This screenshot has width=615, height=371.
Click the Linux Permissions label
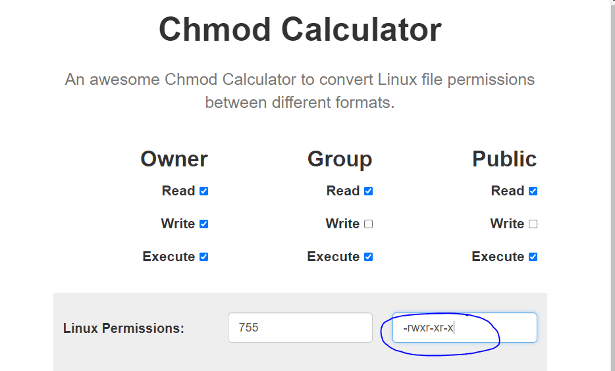[x=124, y=328]
